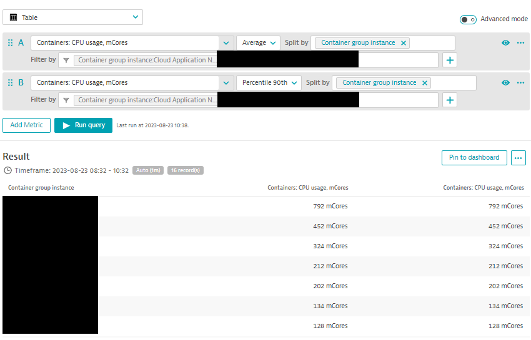Sort by Container group instance column header
The image size is (531, 340).
[41, 188]
